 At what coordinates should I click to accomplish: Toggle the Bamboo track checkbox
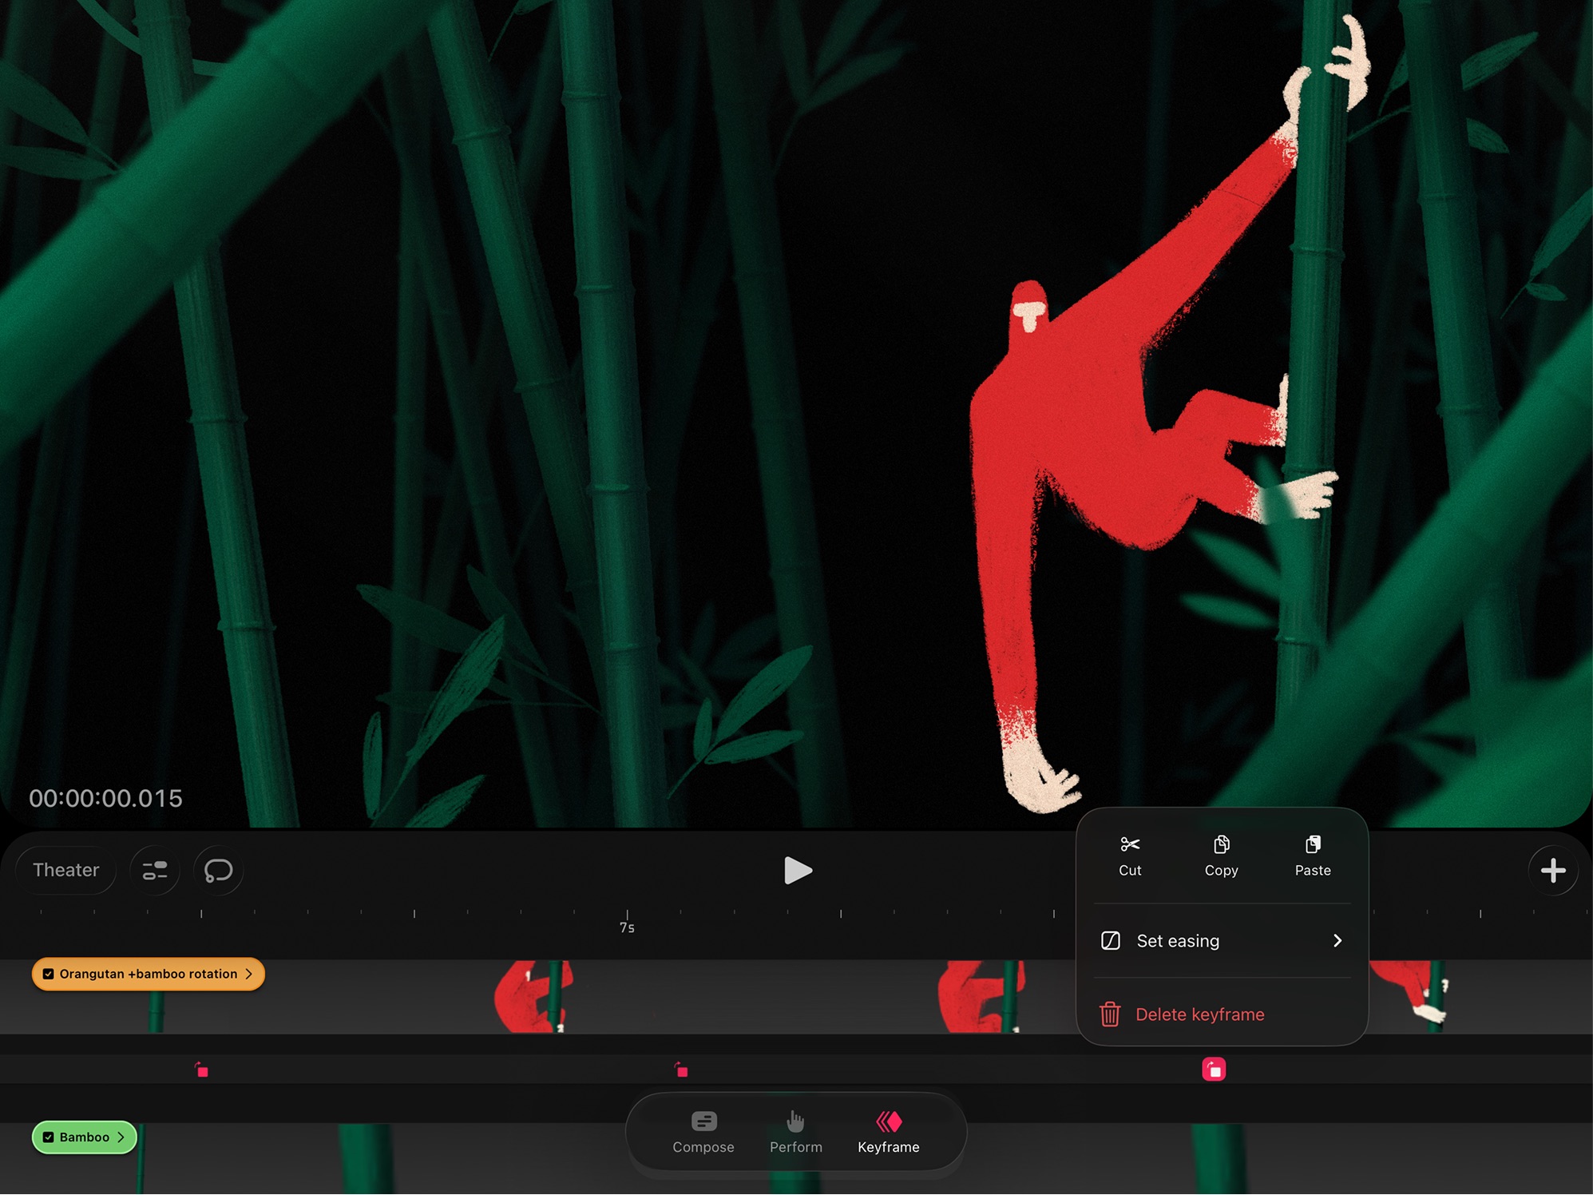click(49, 1137)
